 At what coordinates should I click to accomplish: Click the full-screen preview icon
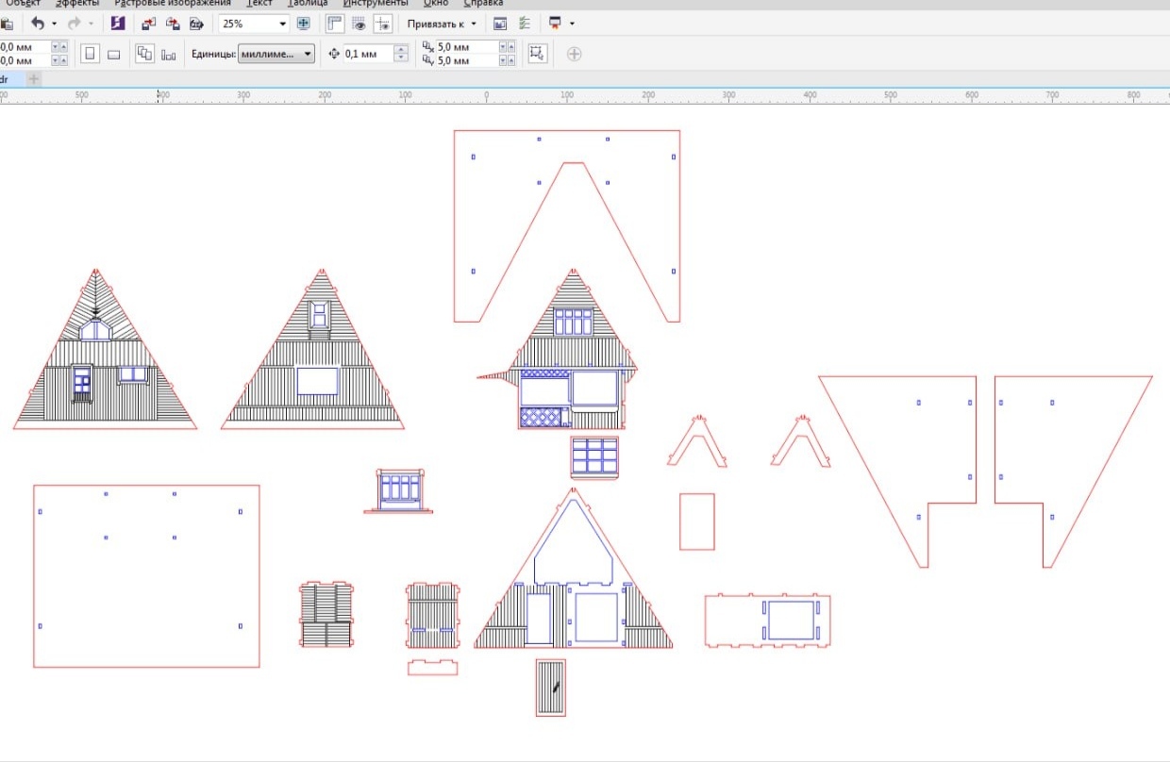click(304, 24)
